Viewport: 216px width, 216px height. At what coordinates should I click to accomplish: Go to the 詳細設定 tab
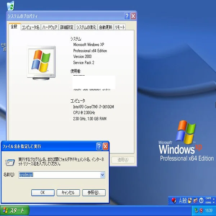[67, 27]
